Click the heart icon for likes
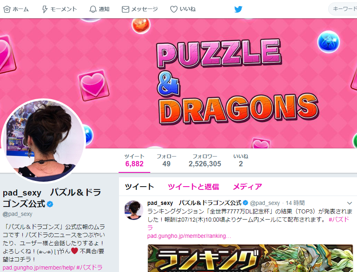357x272 pixels. click(174, 9)
